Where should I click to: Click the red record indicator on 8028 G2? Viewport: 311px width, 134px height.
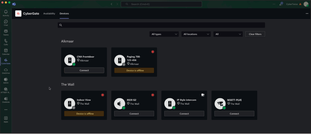153,95
